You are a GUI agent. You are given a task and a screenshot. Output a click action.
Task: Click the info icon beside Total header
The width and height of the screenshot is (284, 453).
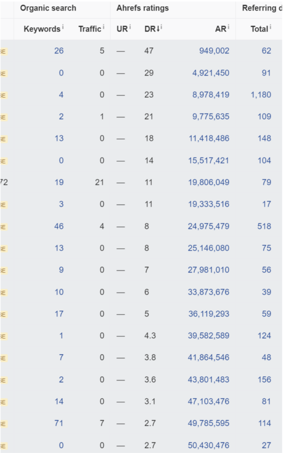tap(270, 27)
